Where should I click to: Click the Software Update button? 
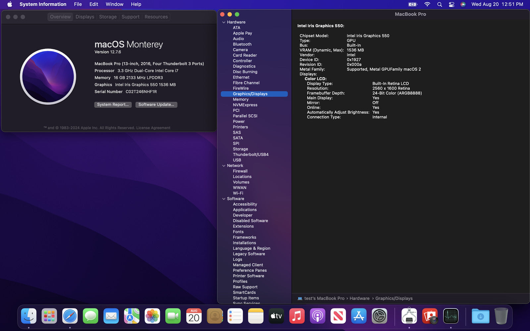(156, 105)
